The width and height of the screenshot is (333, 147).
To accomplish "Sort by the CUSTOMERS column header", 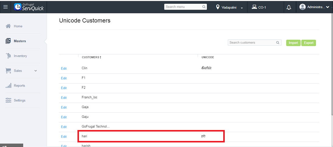I will pyautogui.click(x=91, y=57).
